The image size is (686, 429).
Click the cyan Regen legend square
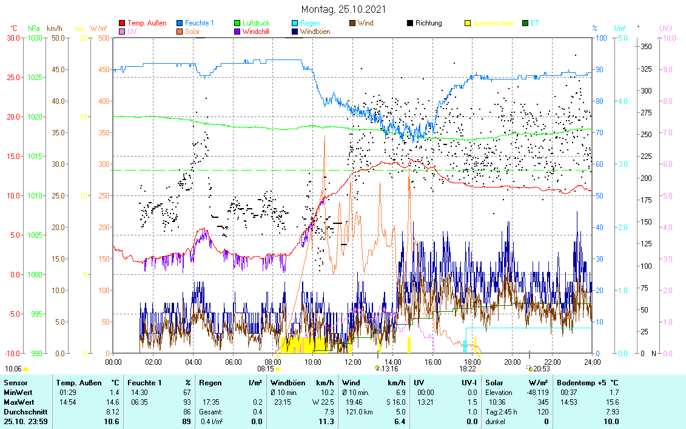tap(295, 24)
